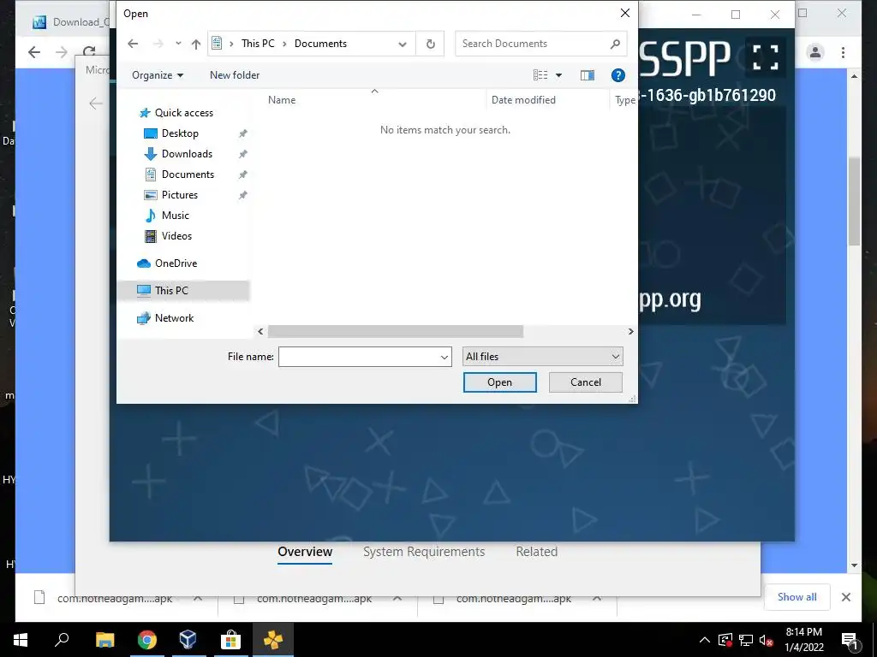This screenshot has width=877, height=657.
Task: Select Documents in Quick access list
Action: [188, 175]
